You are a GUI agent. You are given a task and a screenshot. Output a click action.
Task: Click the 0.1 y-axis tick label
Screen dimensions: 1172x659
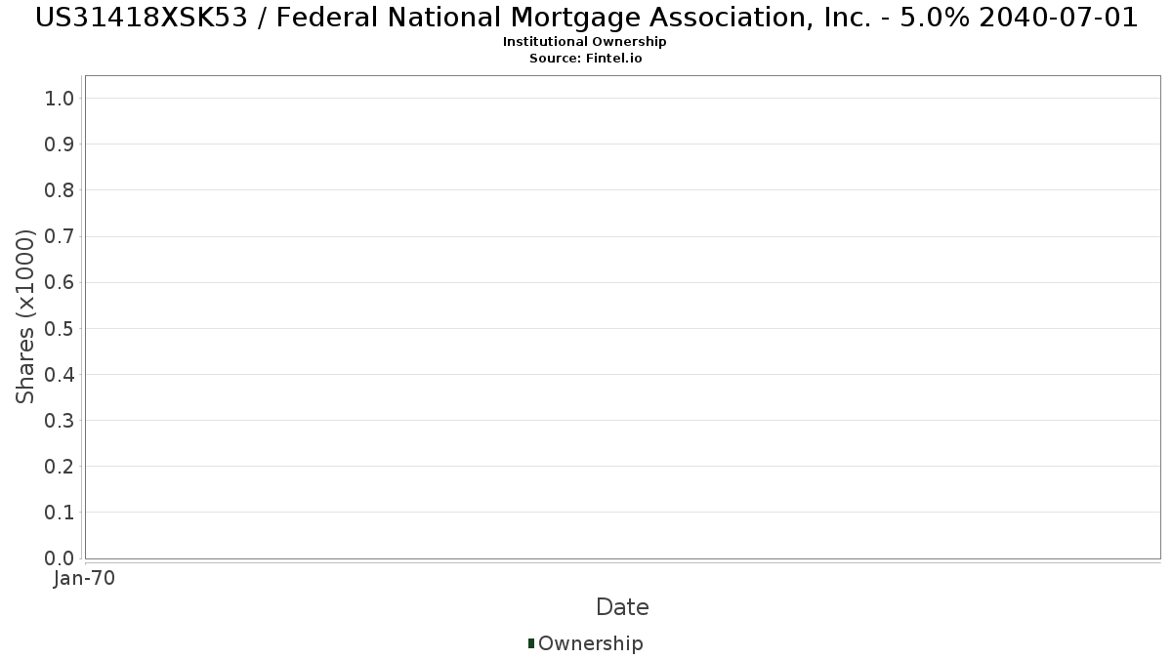click(x=60, y=512)
